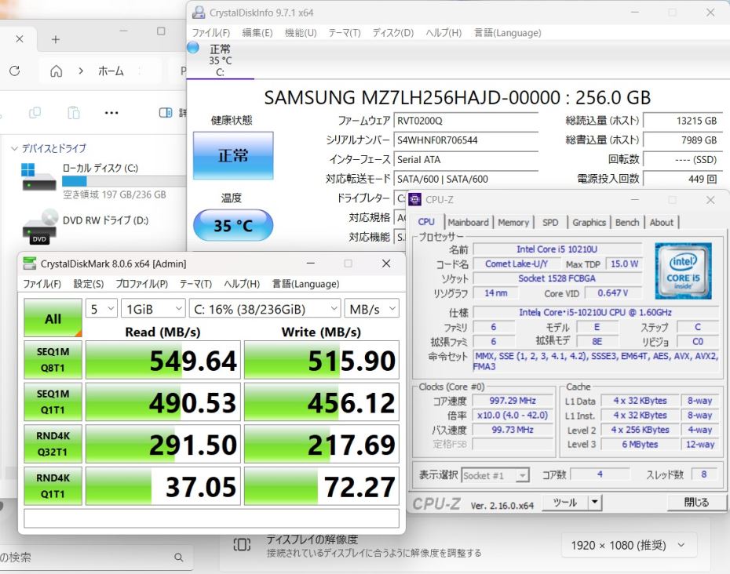The image size is (730, 574).
Task: Switch to the About tab in CPU-Z
Action: point(661,223)
